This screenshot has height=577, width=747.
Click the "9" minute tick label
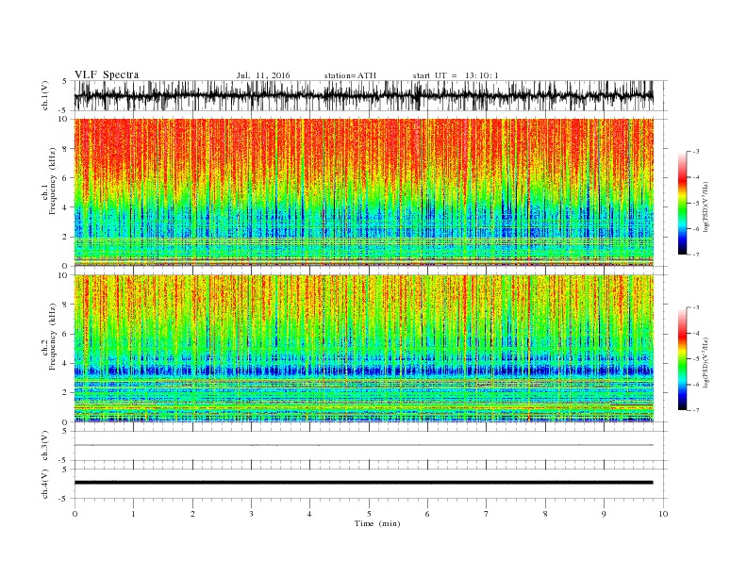tap(604, 514)
